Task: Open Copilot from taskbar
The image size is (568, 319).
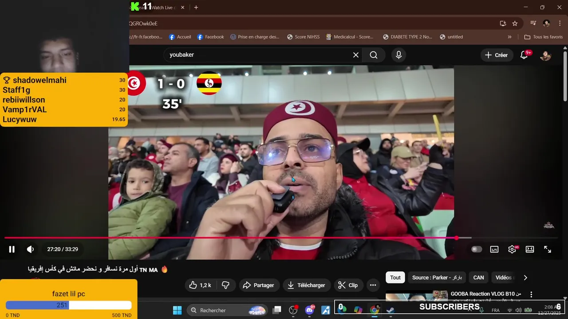Action: click(358, 310)
